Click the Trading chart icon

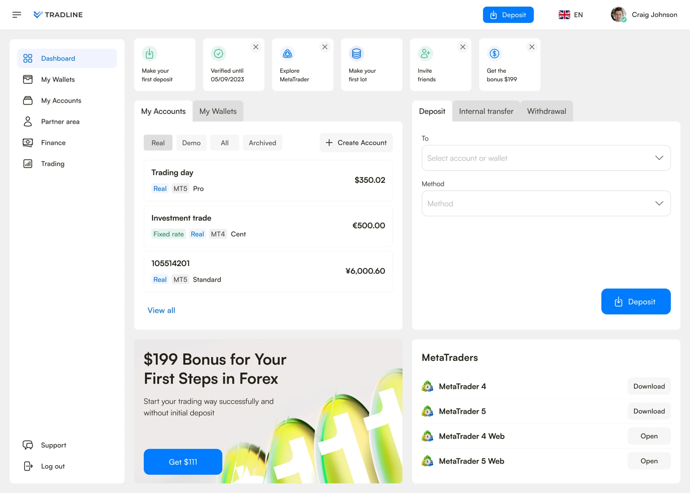[28, 164]
